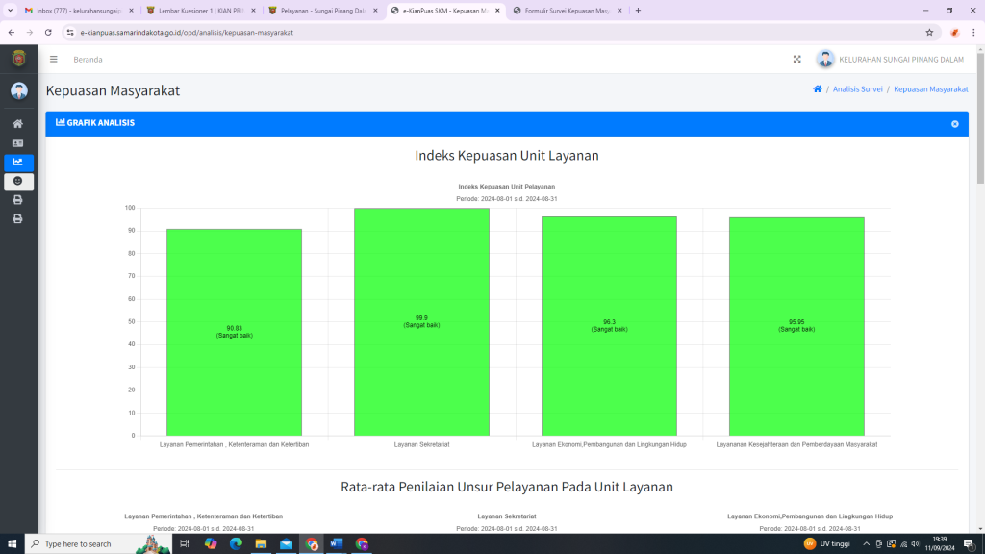Open the notifications center icon

[x=970, y=544]
